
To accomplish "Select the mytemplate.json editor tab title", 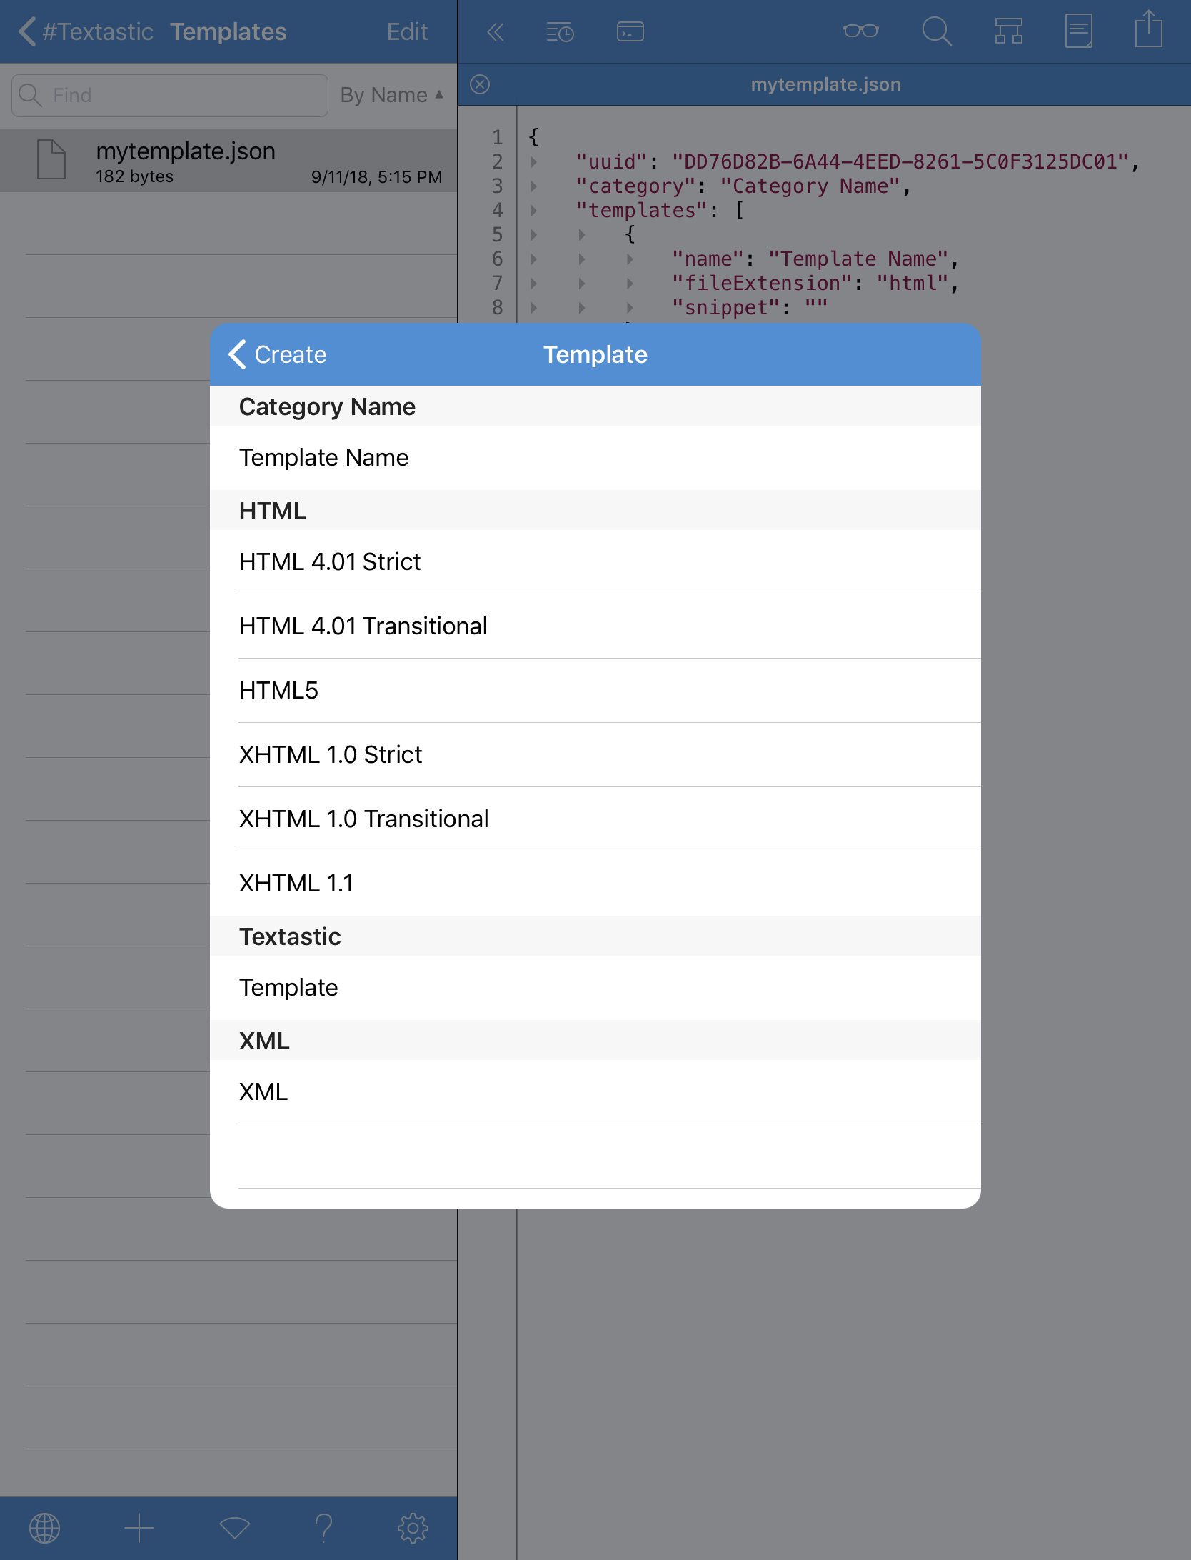I will [x=825, y=84].
